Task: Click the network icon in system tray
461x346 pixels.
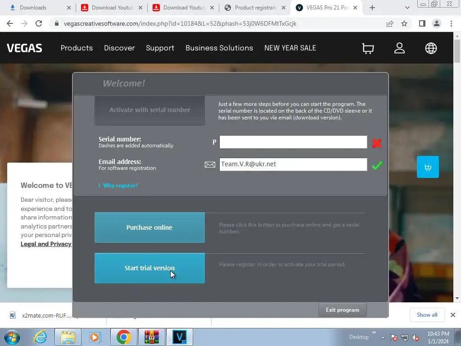Action: 405,338
